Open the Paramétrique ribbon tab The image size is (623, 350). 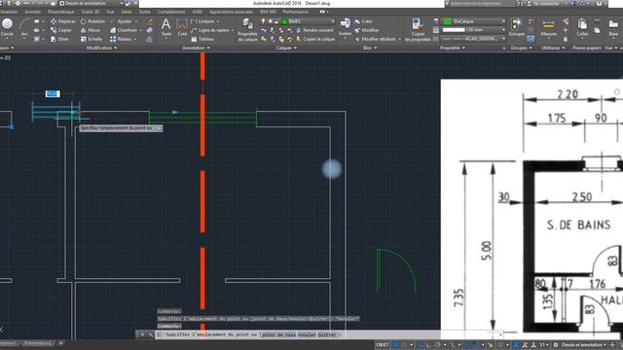point(61,13)
